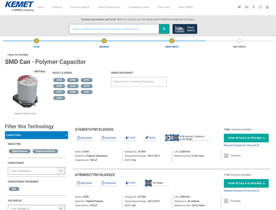The height and width of the screenshot is (210, 276).
Task: Open the Filter Voltage DC dropdown
Action: [36, 208]
